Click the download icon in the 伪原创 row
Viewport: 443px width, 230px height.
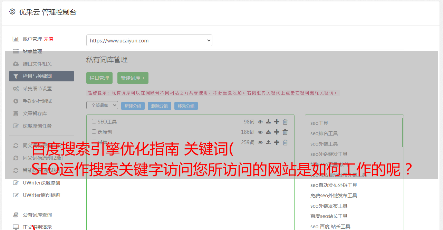tap(268, 132)
